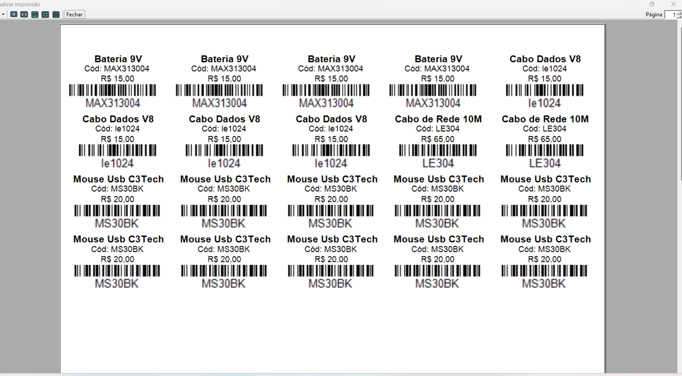Viewport: 682px width, 376px height.
Task: Restore down the print preview window
Action: (x=652, y=4)
